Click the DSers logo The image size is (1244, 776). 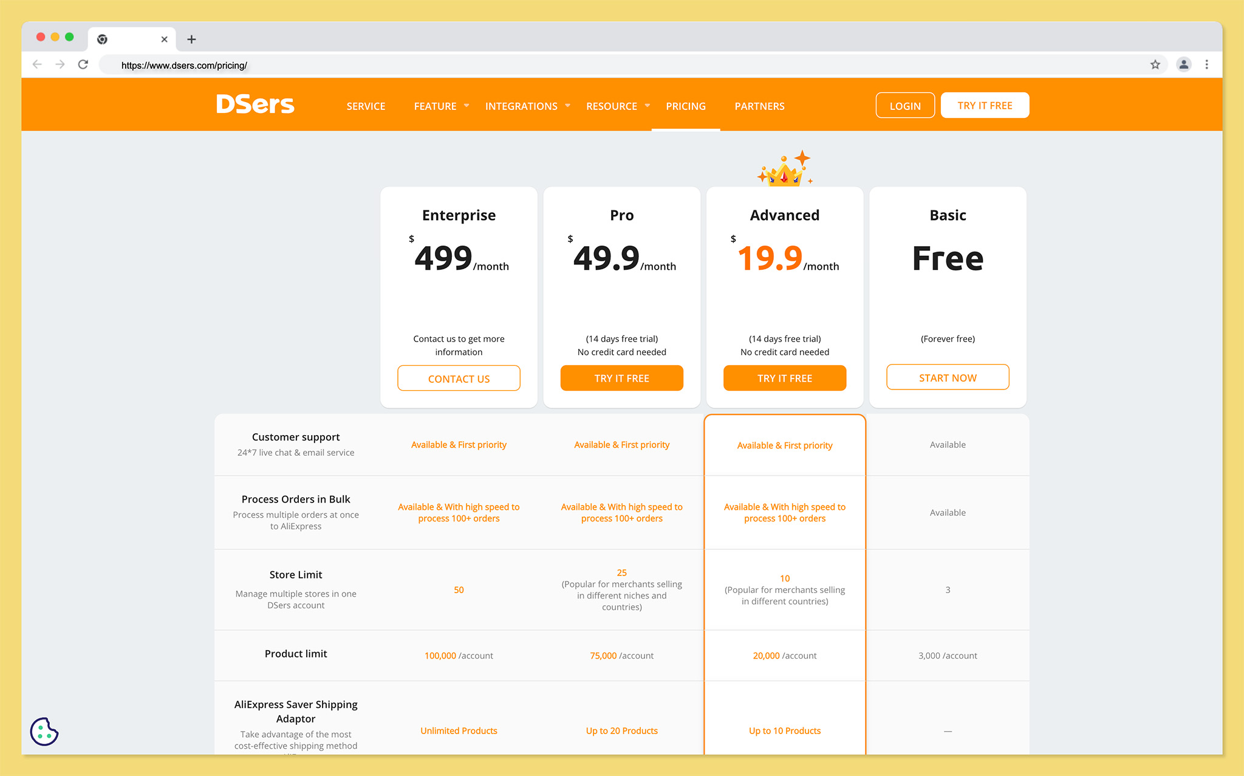[255, 104]
